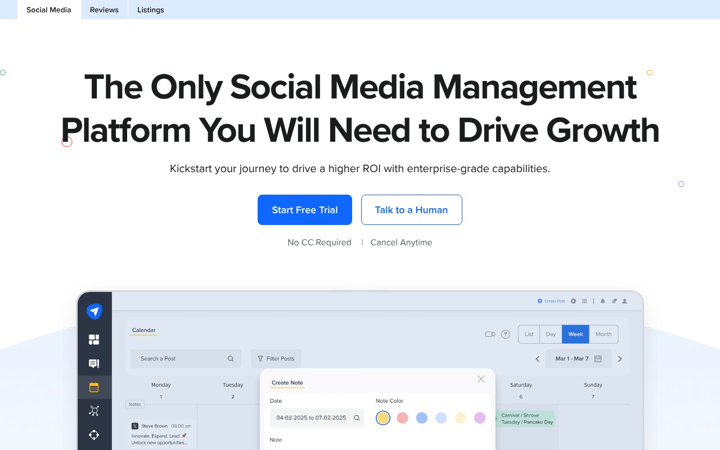
Task: Click the video camera icon near List
Action: [490, 334]
